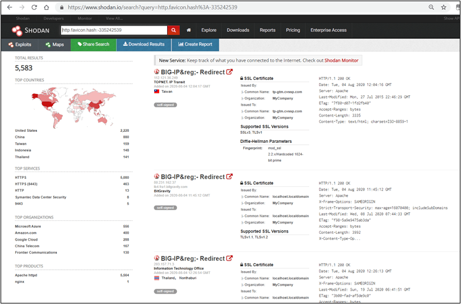Click the top bar Monitor link
This screenshot has height=304, width=461.
(85, 18)
